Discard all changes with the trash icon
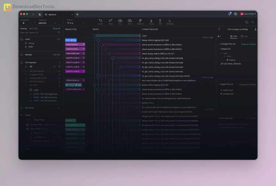The image size is (276, 186). [219, 29]
